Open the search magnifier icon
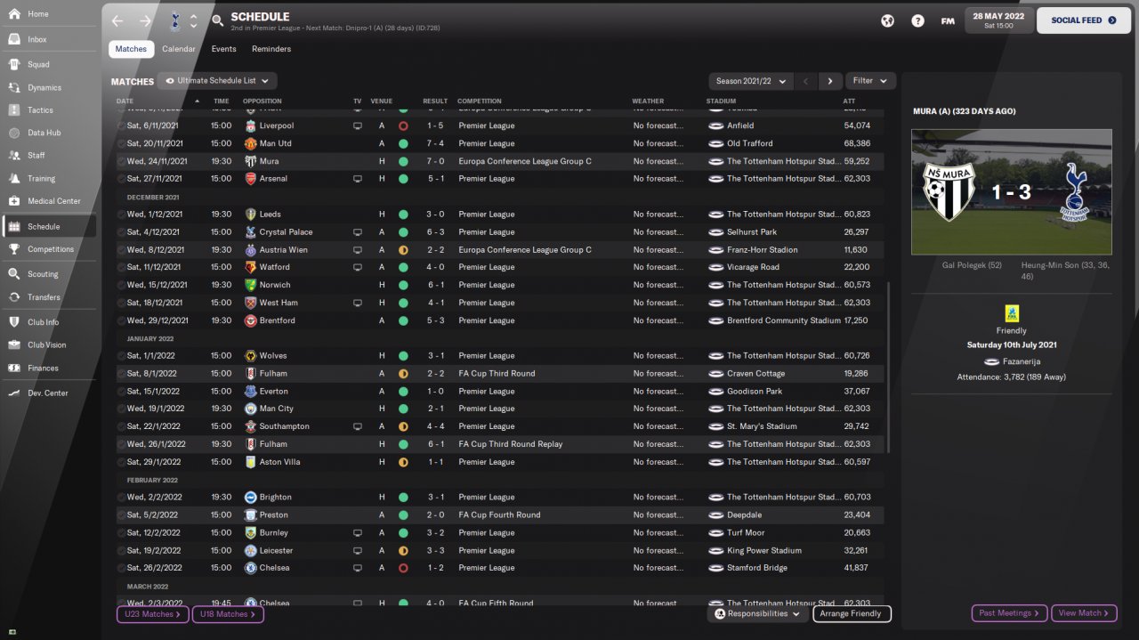The image size is (1139, 640). tap(218, 20)
